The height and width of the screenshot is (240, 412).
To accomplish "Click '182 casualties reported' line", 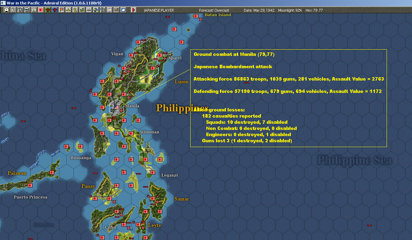I will [231, 116].
